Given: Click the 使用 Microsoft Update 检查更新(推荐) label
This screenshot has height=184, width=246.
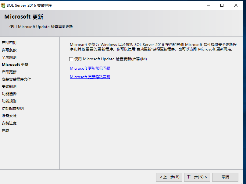Looking at the screenshot, I should (111, 59).
